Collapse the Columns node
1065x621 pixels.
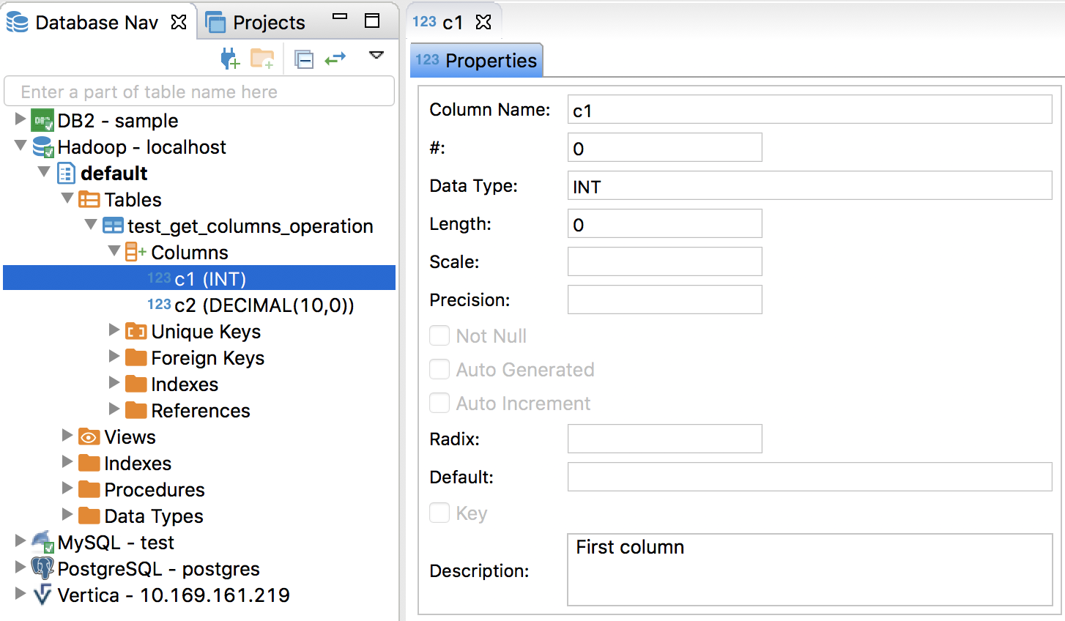tap(114, 251)
